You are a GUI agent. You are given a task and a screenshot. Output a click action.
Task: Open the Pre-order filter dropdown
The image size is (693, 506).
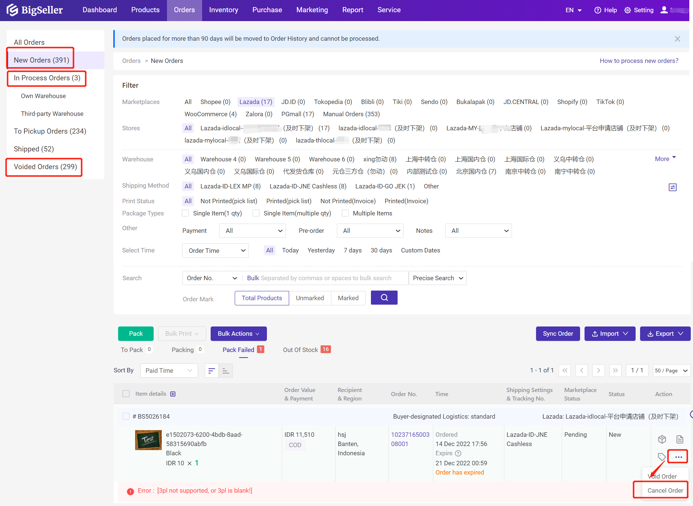pos(370,231)
